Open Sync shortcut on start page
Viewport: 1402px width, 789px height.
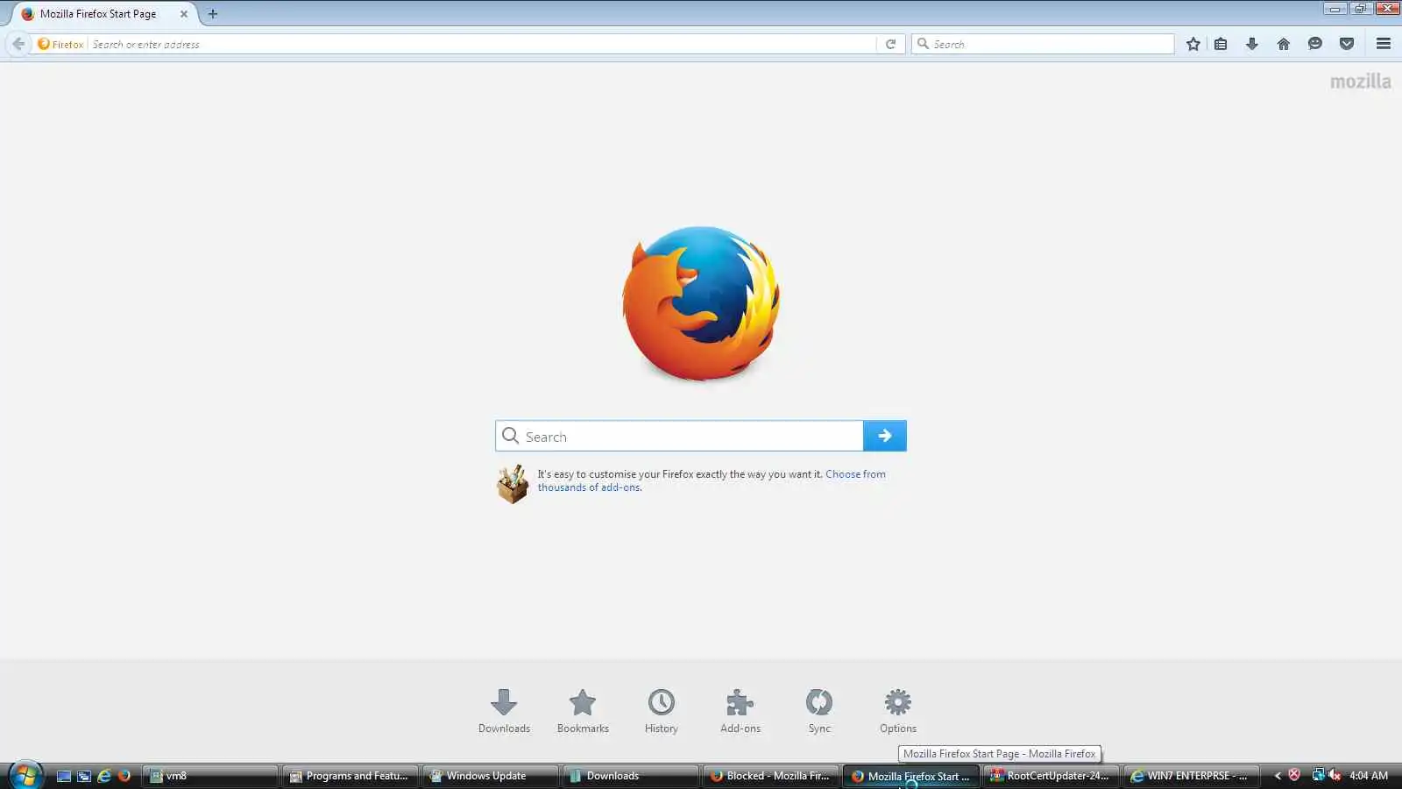(x=819, y=711)
